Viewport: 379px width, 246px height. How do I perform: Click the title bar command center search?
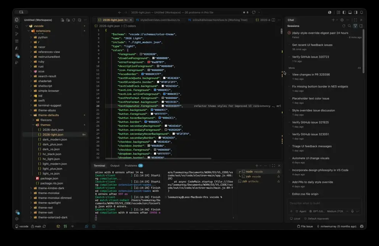pyautogui.click(x=185, y=12)
